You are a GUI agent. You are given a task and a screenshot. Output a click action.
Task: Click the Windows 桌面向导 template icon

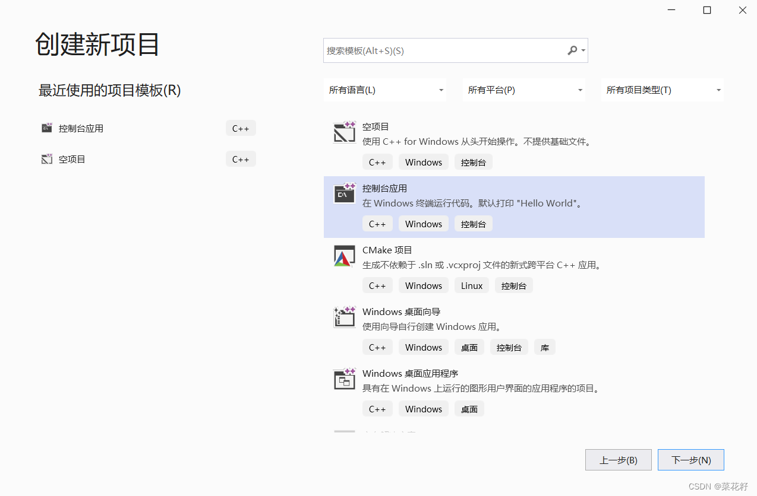(x=344, y=317)
